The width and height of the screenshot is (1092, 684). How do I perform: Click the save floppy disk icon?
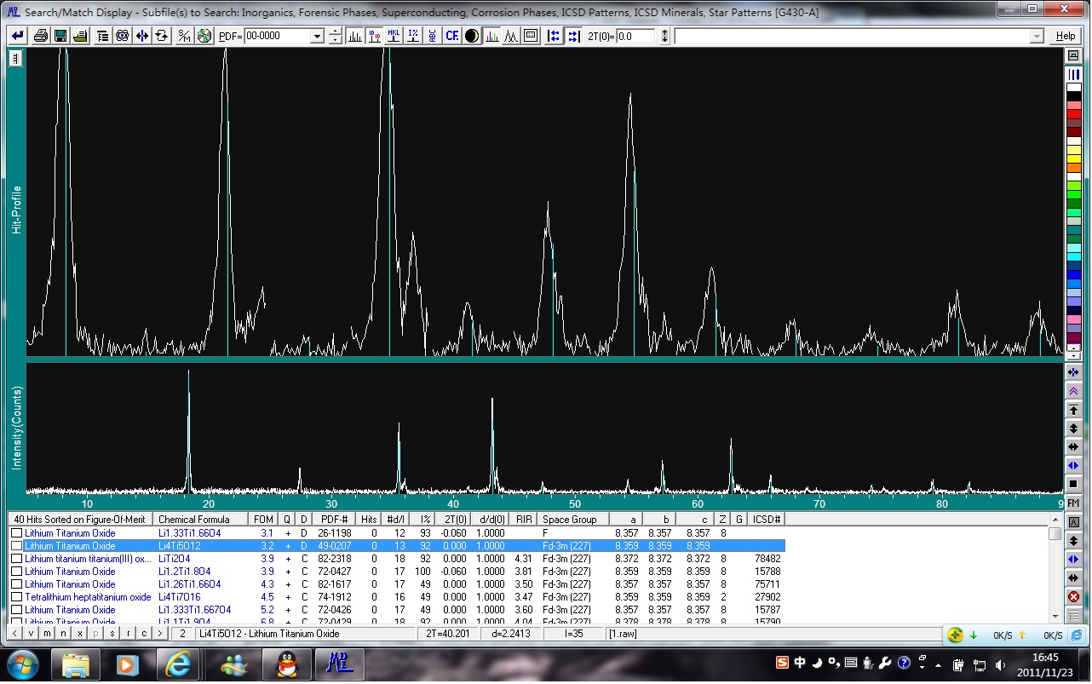(60, 36)
